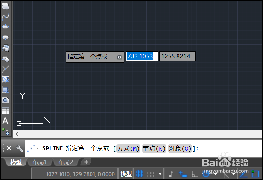Toggle dynamic input in status bar
This screenshot has width=263, height=180.
[183, 174]
